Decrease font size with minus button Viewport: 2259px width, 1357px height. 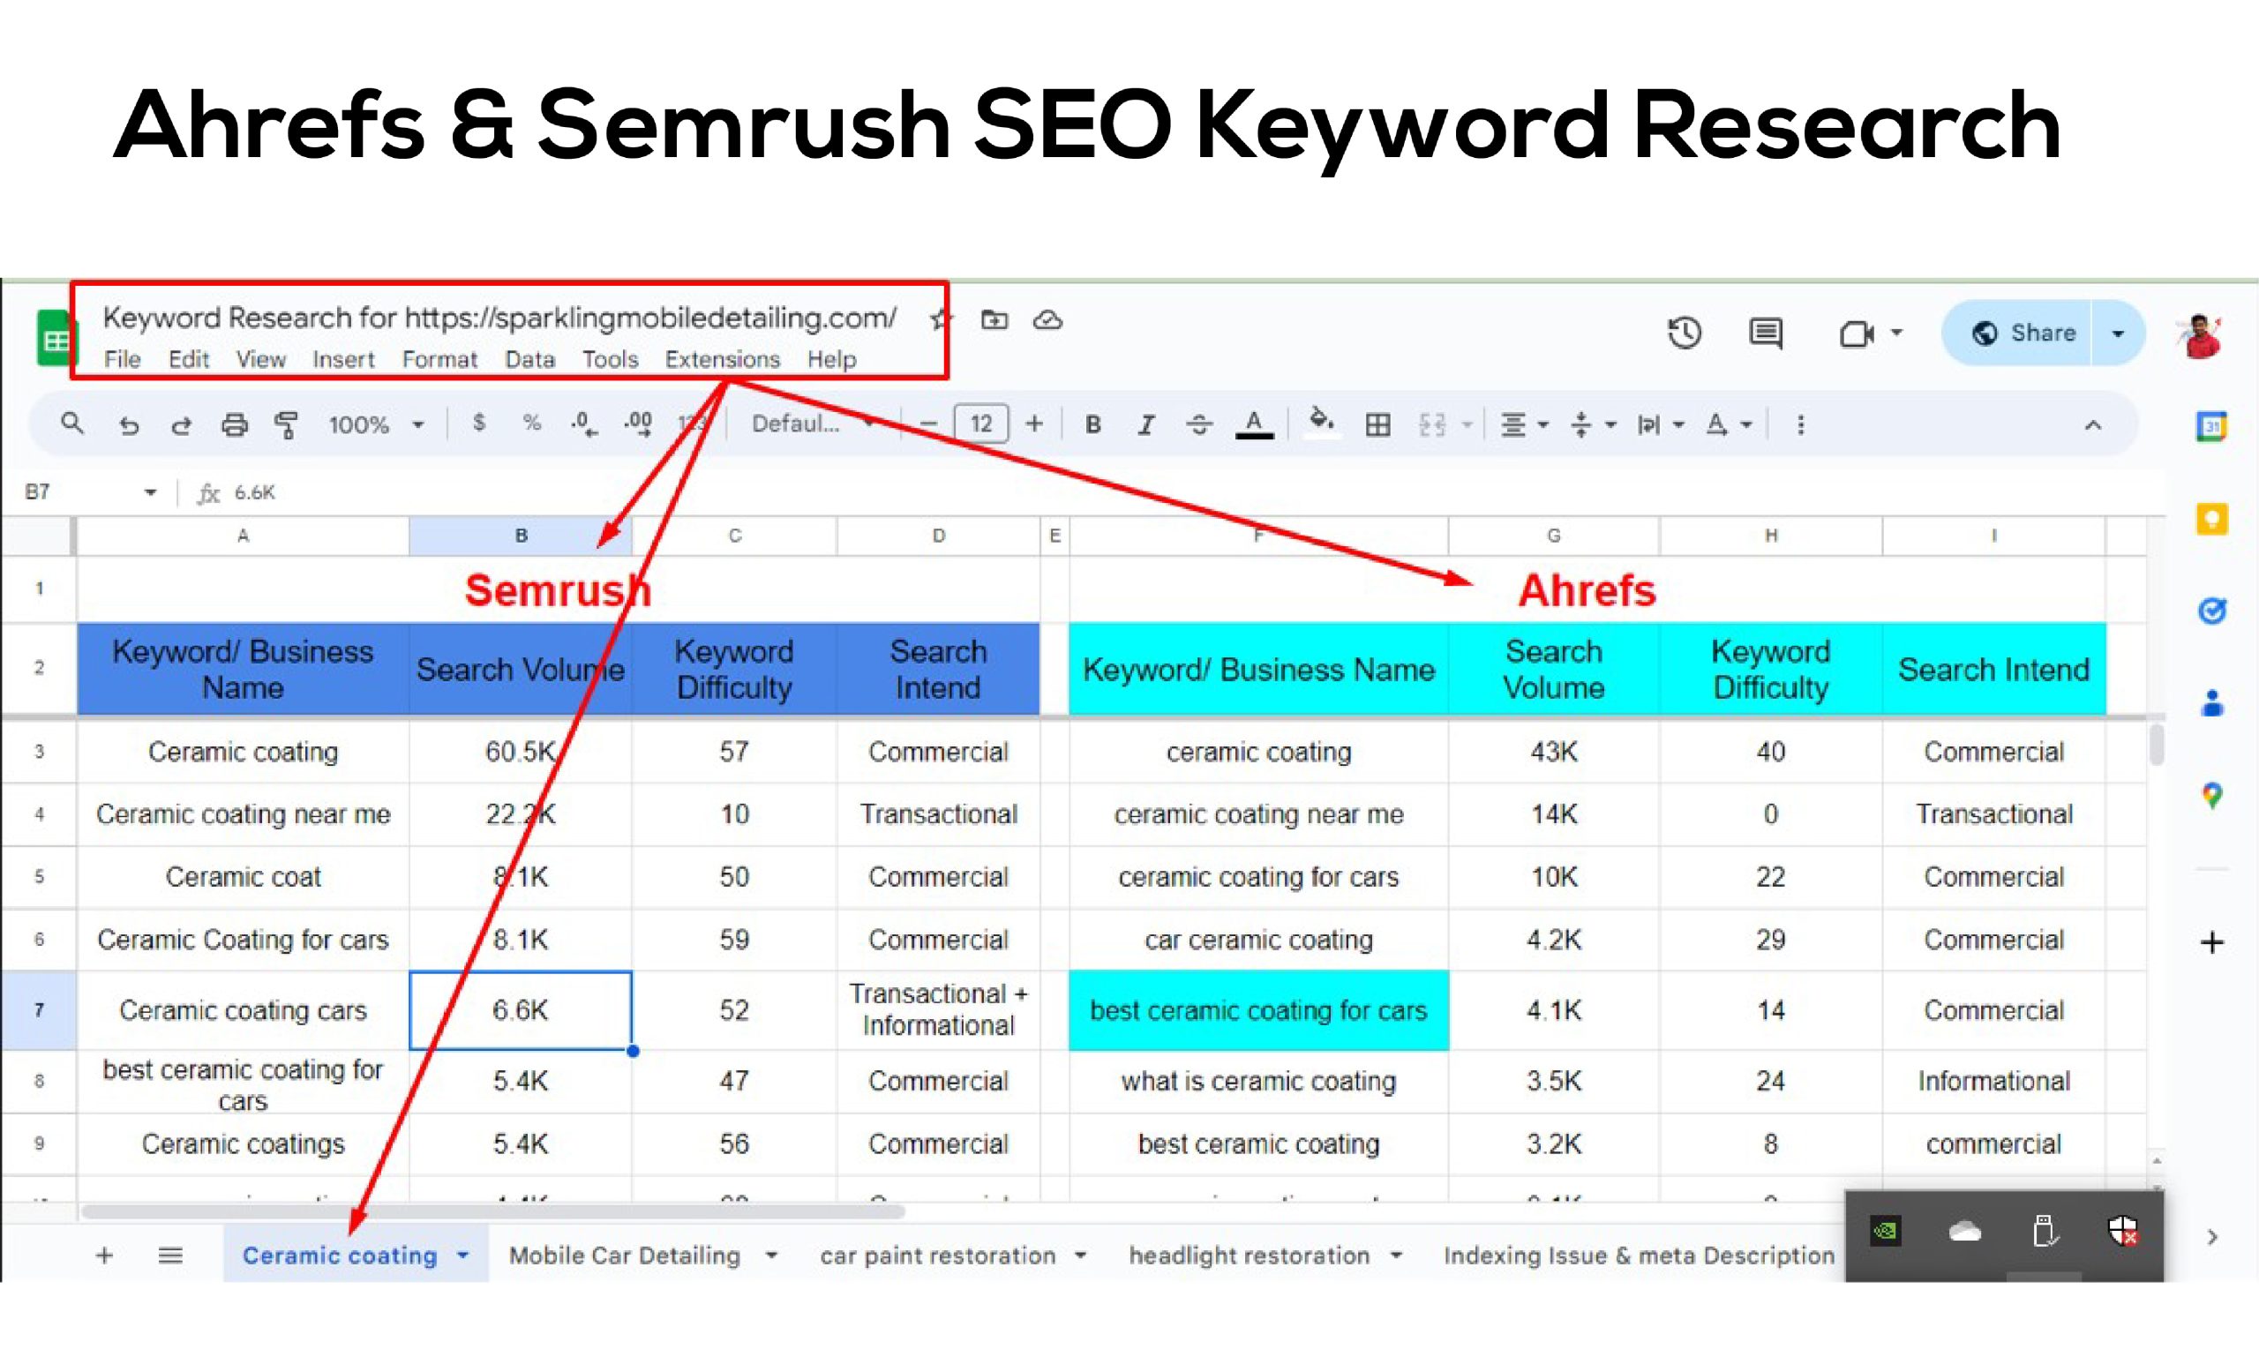tap(928, 424)
